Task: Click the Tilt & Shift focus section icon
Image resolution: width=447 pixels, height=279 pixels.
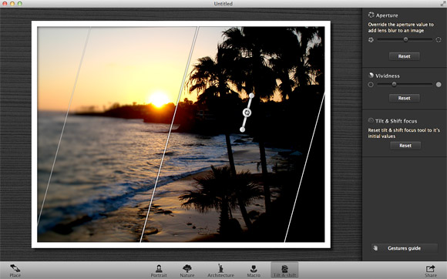Action: [x=371, y=120]
